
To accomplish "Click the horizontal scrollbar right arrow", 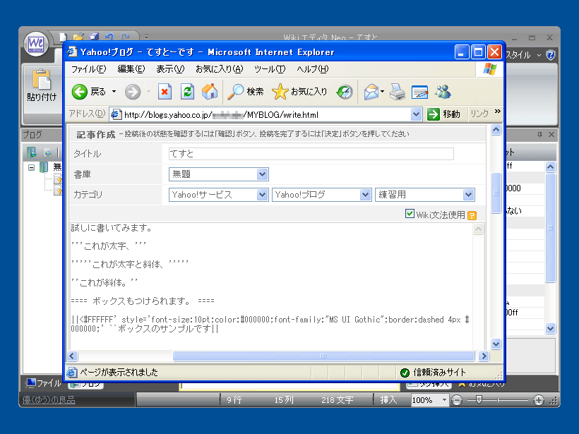I will click(x=484, y=356).
